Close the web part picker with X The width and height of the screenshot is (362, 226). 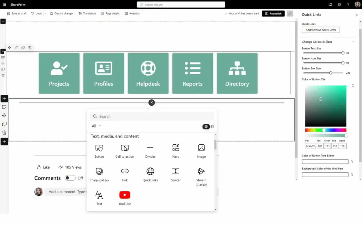(152, 103)
